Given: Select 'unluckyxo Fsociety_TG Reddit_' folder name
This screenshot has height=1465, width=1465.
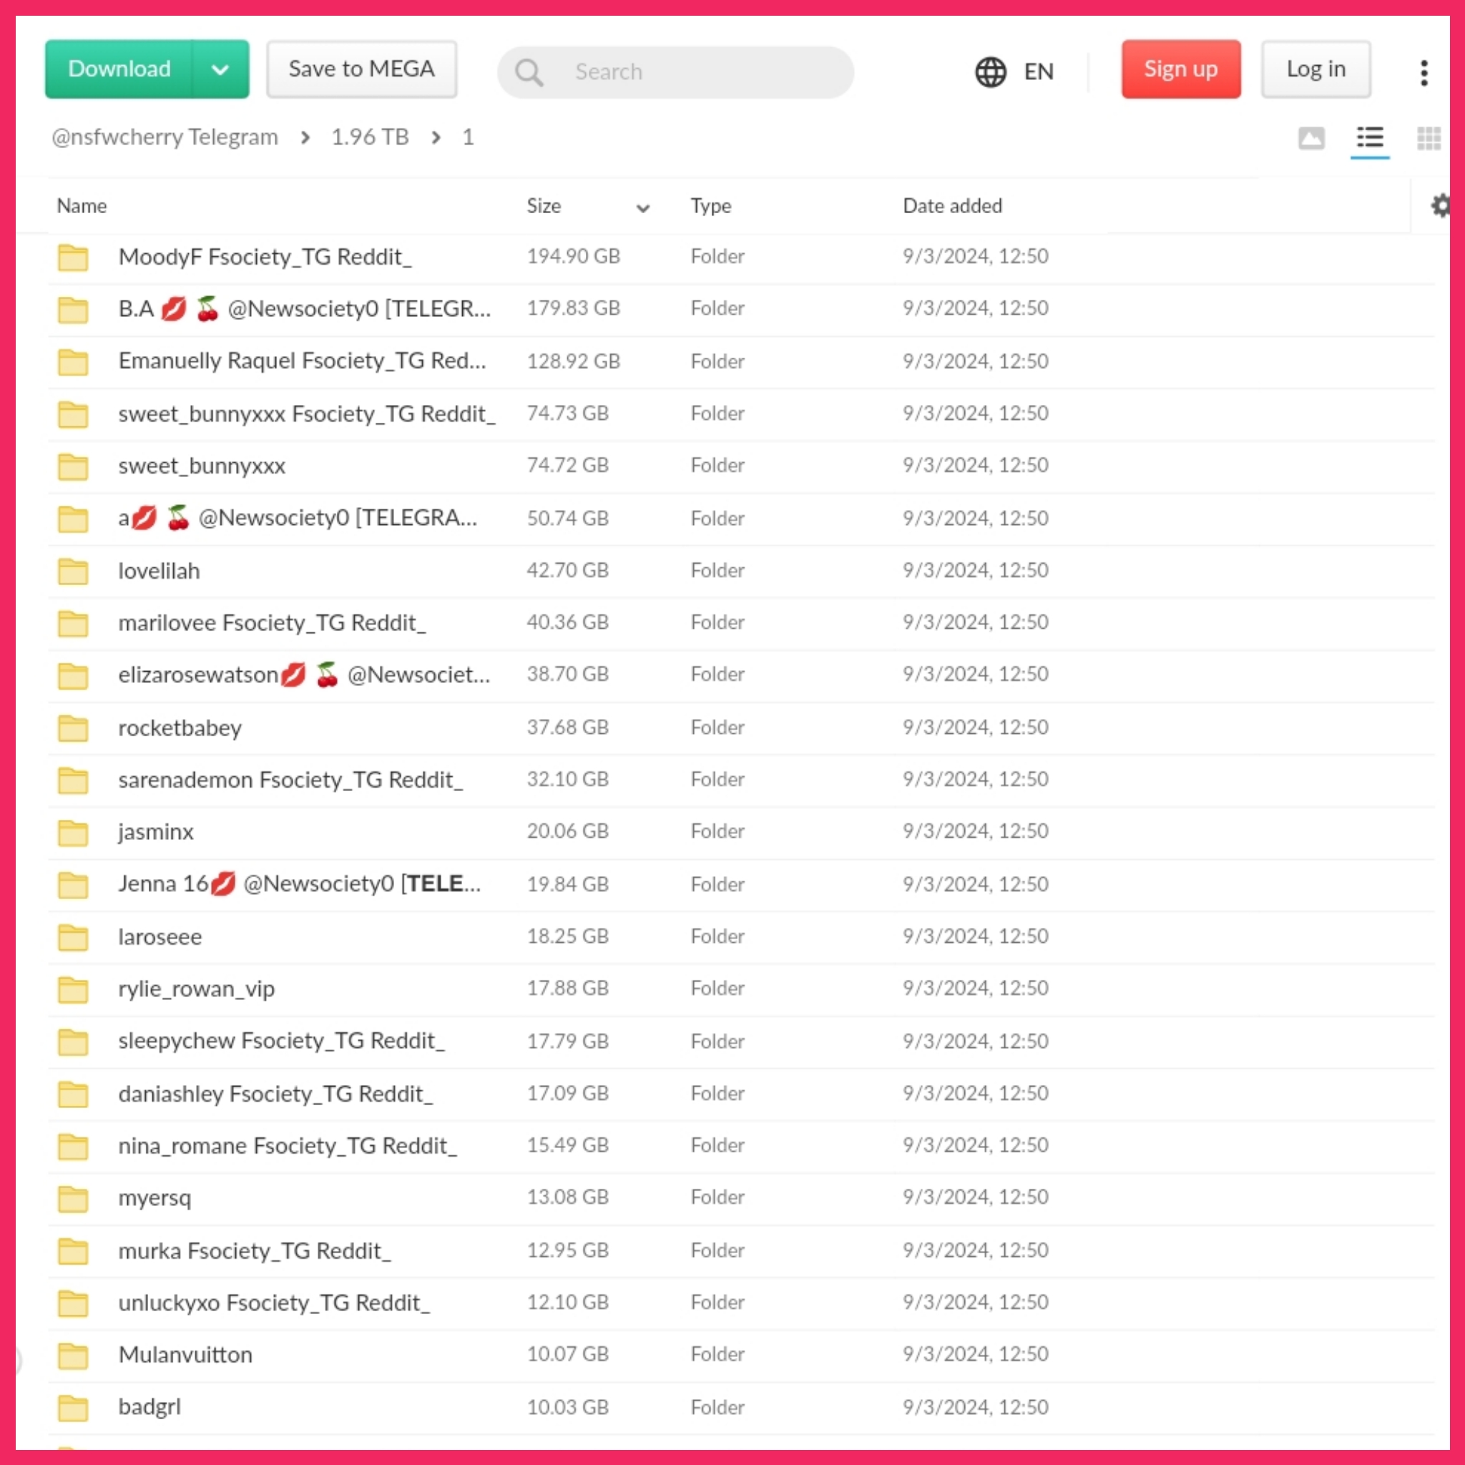Looking at the screenshot, I should click(275, 1303).
